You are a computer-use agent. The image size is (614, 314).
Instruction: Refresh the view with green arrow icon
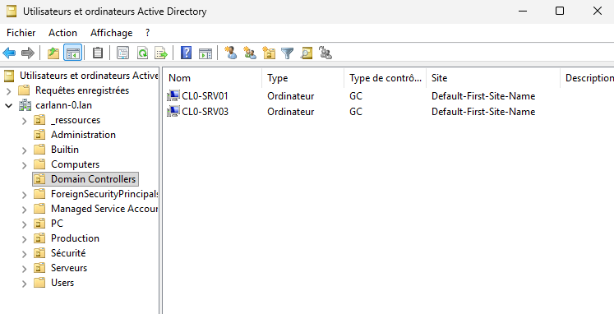142,53
